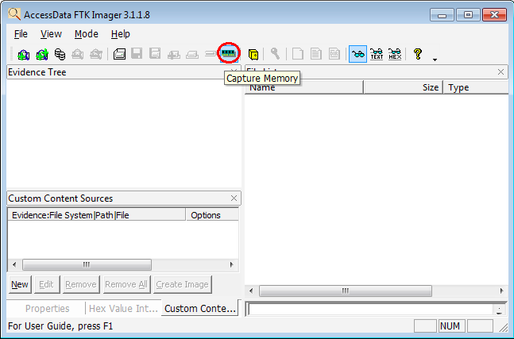Sort file list by Size column

404,87
